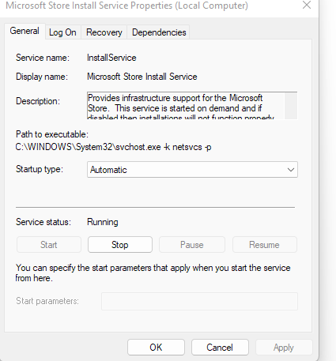This screenshot has width=336, height=361.
Task: Click the Cancel button
Action: [x=220, y=348]
